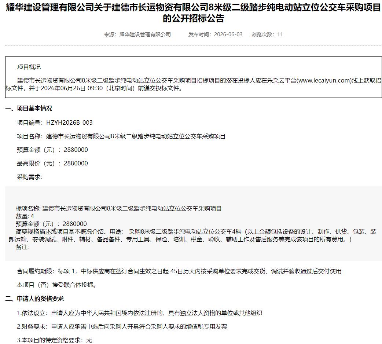Screen dimensions: 382x344
Task: Click the deadline '2026年06月26日 09:30' text
Action: tap(72, 88)
